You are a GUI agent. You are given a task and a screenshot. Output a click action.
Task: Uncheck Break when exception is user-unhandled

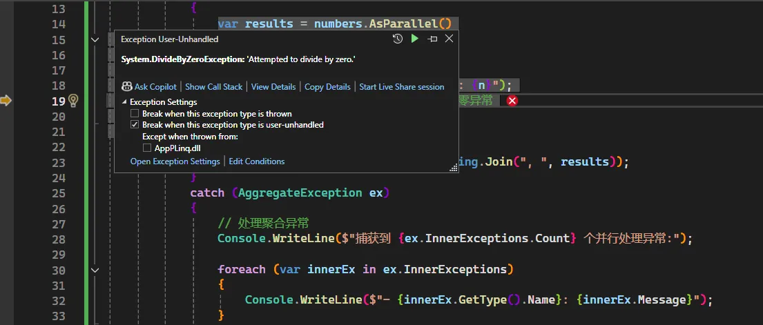point(135,125)
